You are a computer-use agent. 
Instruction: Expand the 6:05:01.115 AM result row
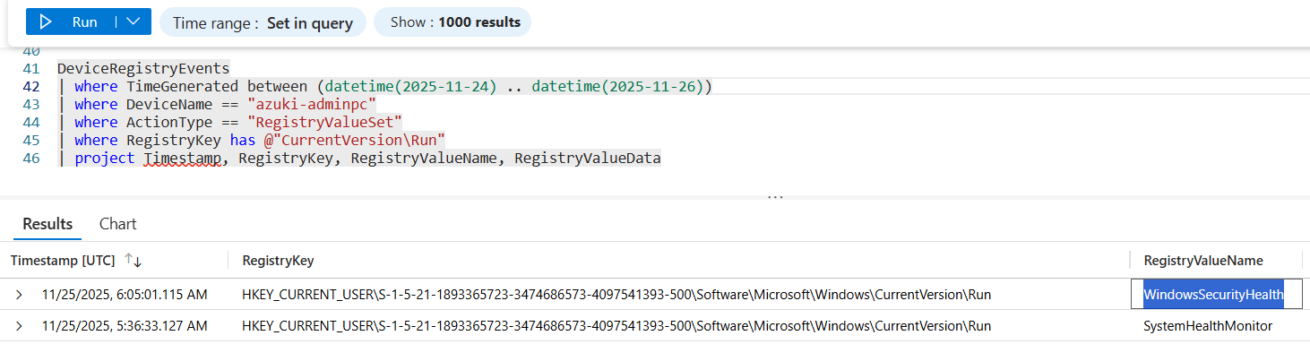tap(19, 294)
